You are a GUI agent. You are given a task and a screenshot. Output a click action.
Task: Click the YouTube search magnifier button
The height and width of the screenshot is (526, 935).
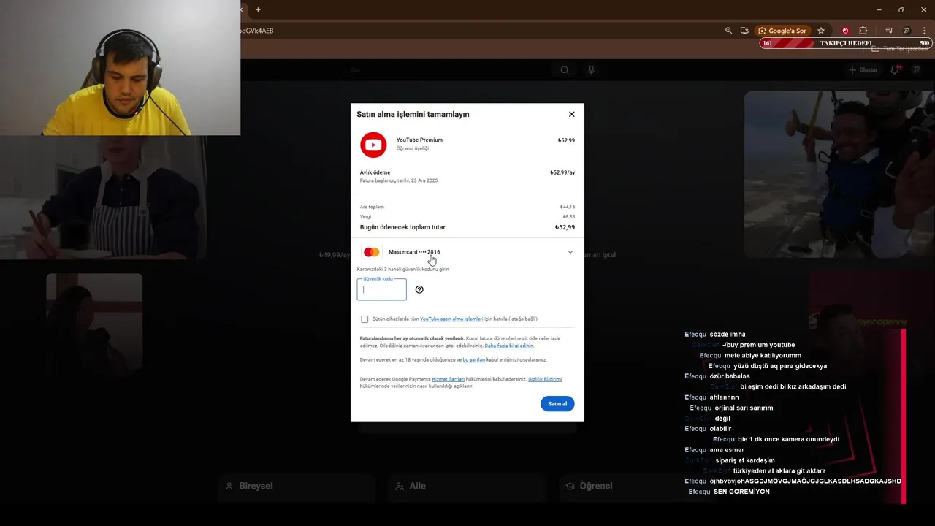point(565,70)
